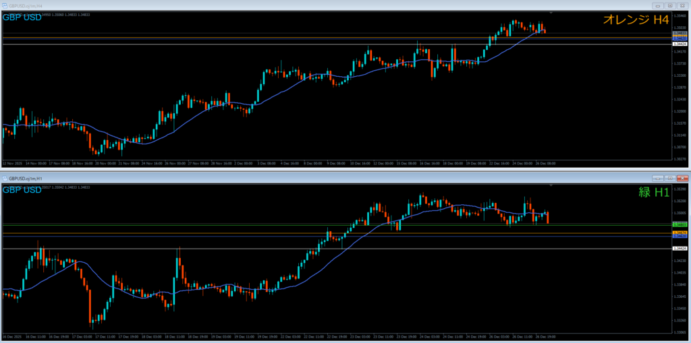Close the GBPUSD H4 chart window
Viewport: 691px width, 343px height.
[x=682, y=5]
